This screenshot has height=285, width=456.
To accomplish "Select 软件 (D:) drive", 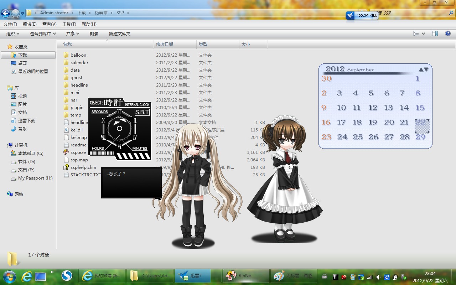I will (x=27, y=162).
